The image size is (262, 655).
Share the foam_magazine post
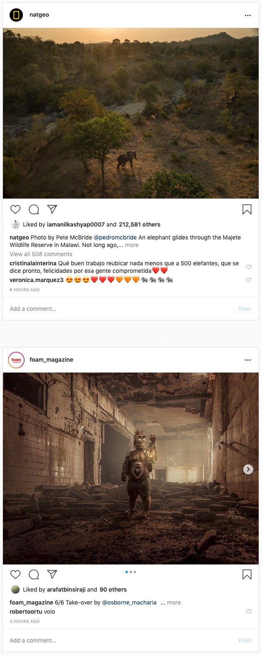coord(52,574)
